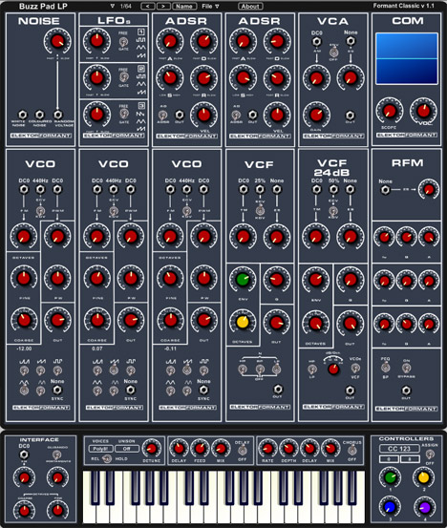
Task: Click the Coloured Noise output jack
Action: point(39,115)
